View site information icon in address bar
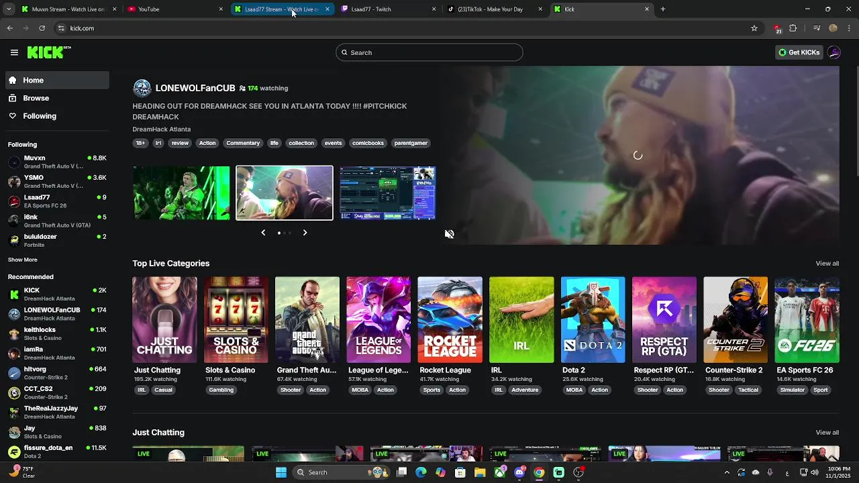The height and width of the screenshot is (483, 859). pos(61,28)
